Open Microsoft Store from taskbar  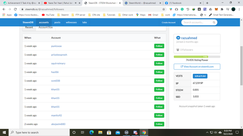pos(109,133)
